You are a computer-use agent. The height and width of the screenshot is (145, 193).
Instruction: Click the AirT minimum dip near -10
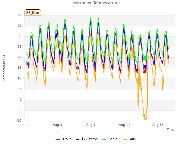[145, 120]
